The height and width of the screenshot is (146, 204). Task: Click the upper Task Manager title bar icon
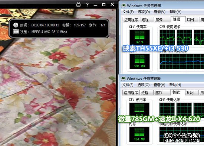[124, 6]
